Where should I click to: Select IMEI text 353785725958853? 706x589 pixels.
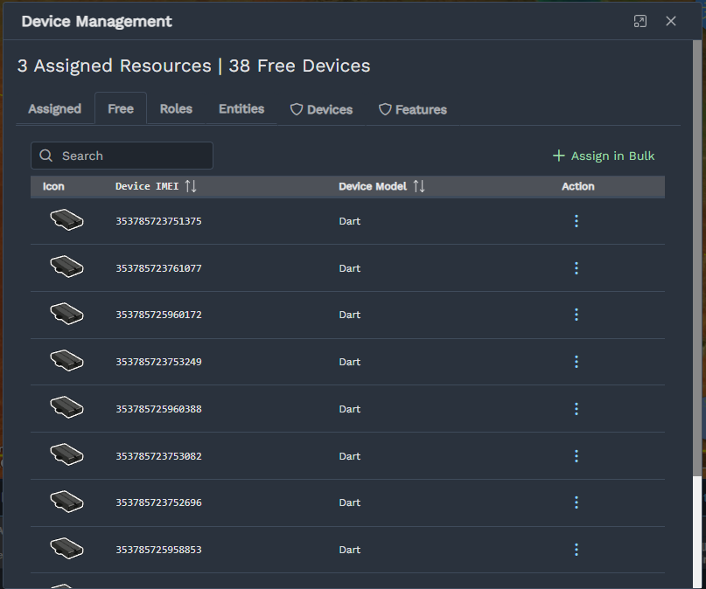tap(159, 550)
